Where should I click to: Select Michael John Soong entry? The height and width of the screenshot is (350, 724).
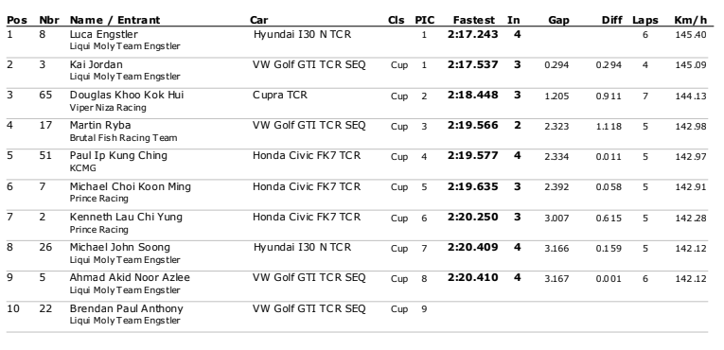tap(120, 248)
